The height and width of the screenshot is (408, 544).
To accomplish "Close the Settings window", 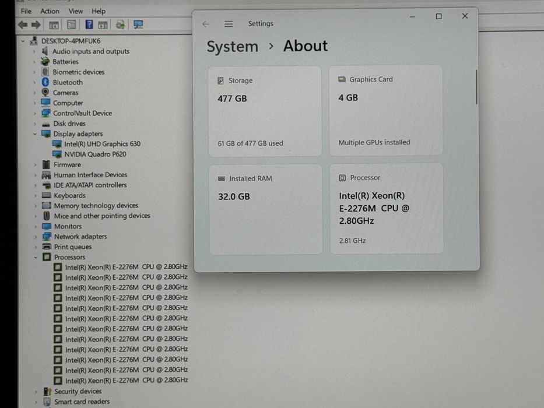I will point(465,16).
